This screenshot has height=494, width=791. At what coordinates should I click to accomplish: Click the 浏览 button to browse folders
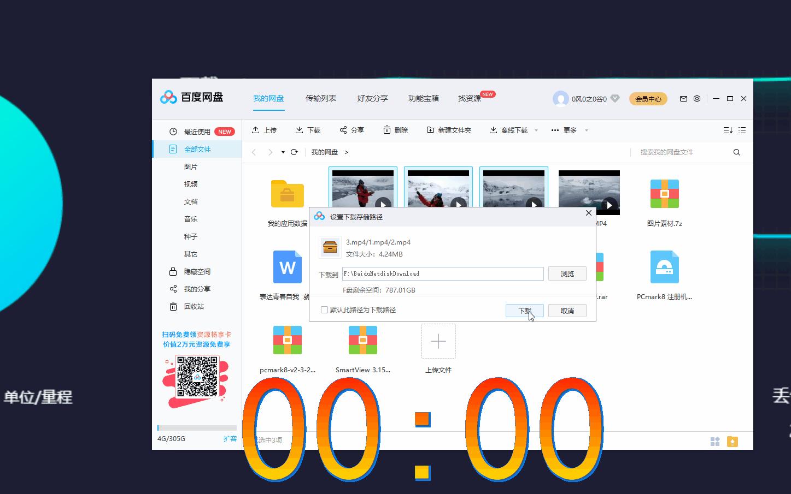pos(567,273)
